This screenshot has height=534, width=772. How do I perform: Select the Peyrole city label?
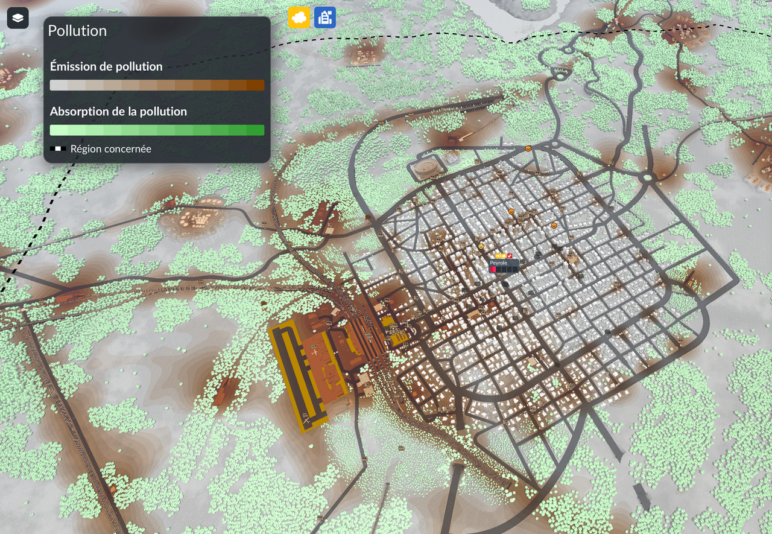[x=504, y=266]
